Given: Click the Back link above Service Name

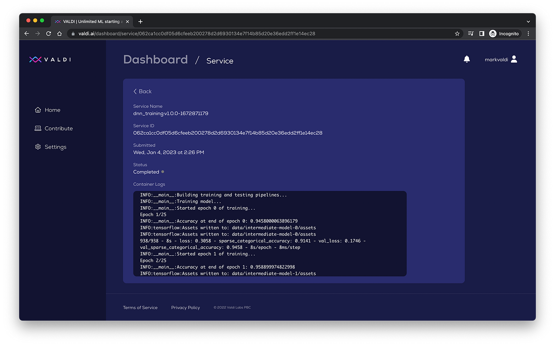Looking at the screenshot, I should (x=142, y=91).
